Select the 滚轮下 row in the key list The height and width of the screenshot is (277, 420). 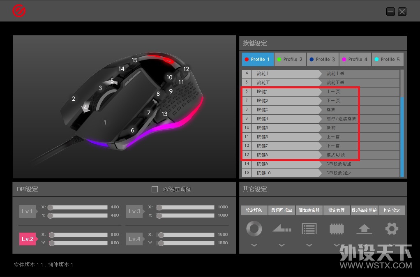click(321, 83)
